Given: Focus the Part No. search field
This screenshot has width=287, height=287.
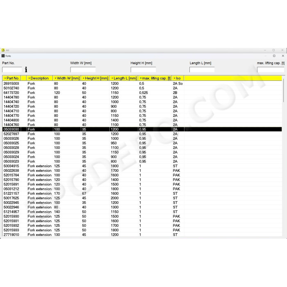Looking at the screenshot, I should (12, 70).
